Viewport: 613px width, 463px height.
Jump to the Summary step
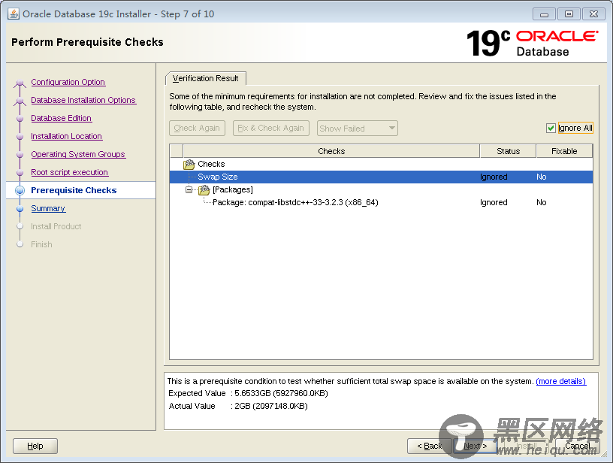(x=48, y=208)
